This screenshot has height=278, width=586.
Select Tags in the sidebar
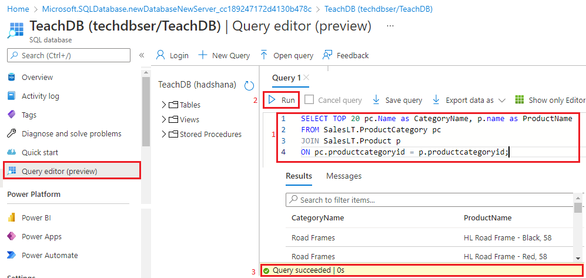[x=29, y=115]
